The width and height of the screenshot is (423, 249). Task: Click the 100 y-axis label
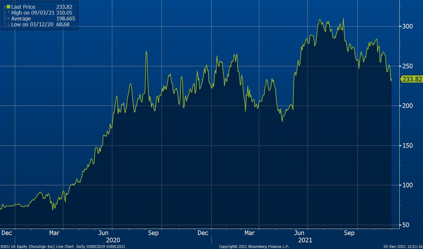pos(408,185)
